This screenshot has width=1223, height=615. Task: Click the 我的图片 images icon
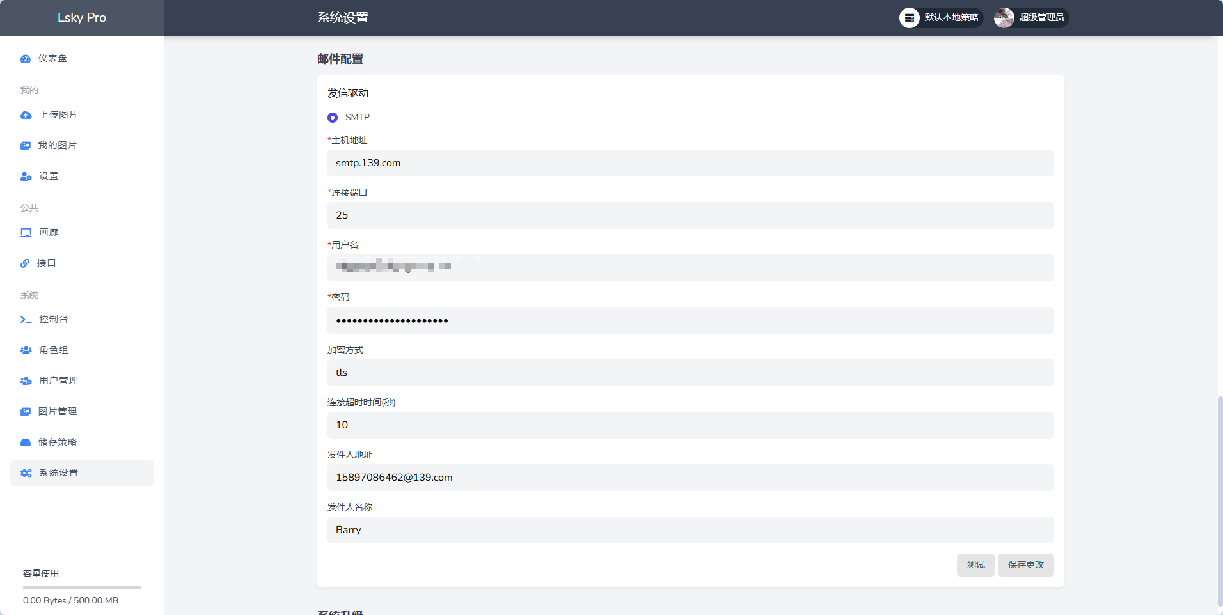pyautogui.click(x=26, y=146)
